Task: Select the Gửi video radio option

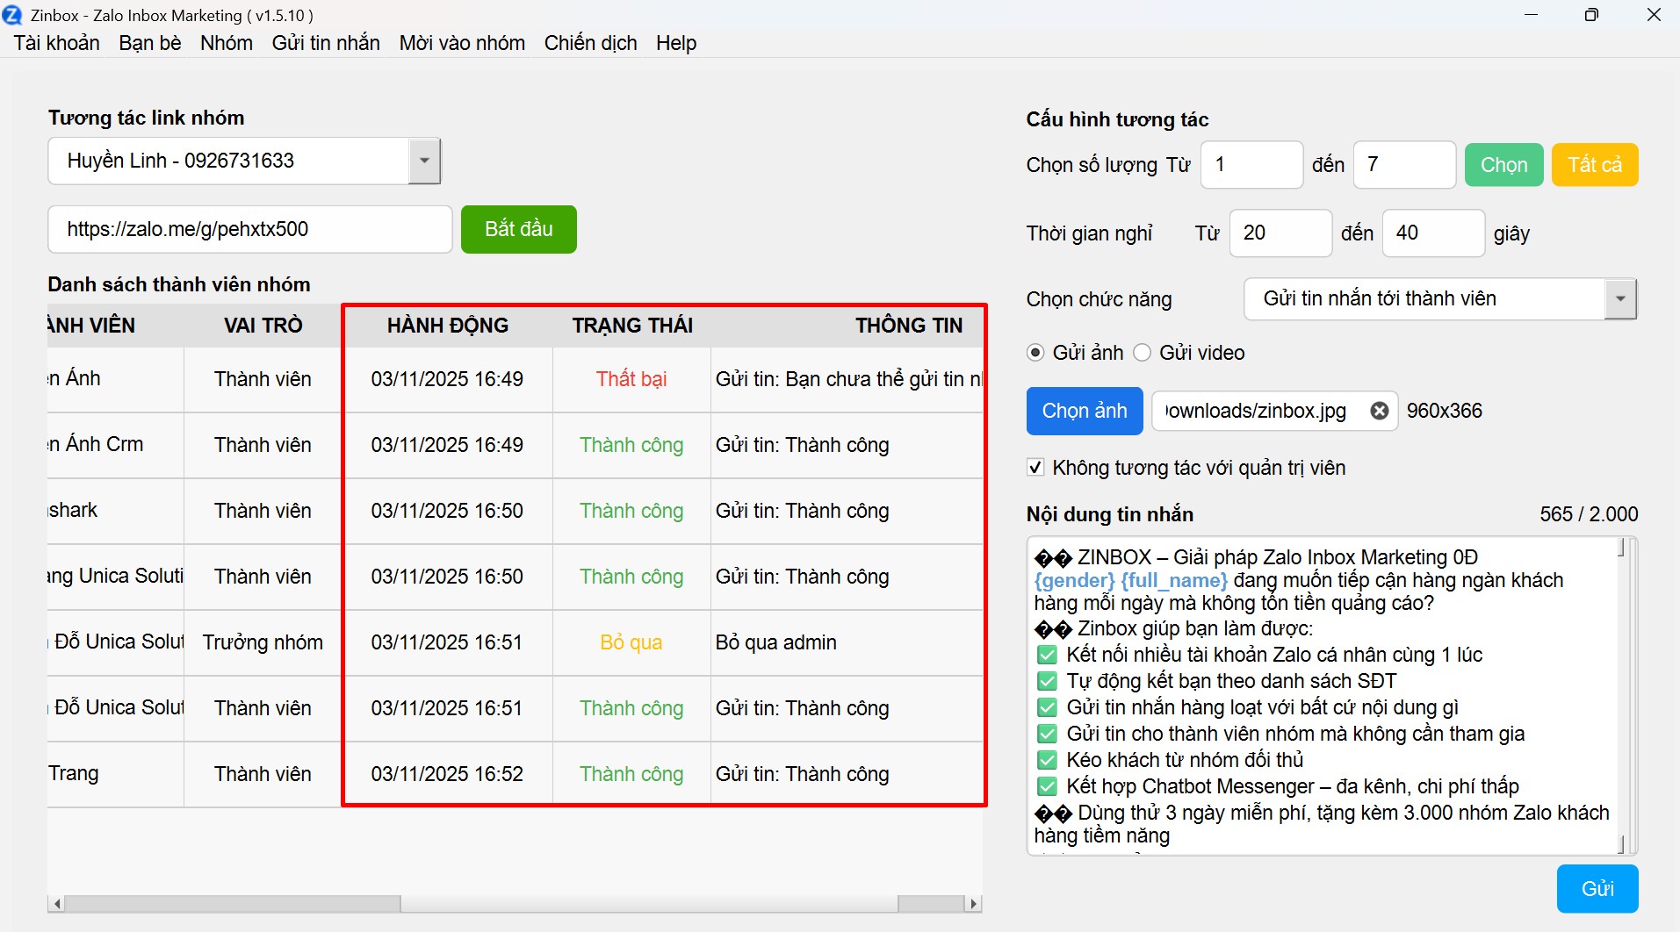Action: (1142, 353)
